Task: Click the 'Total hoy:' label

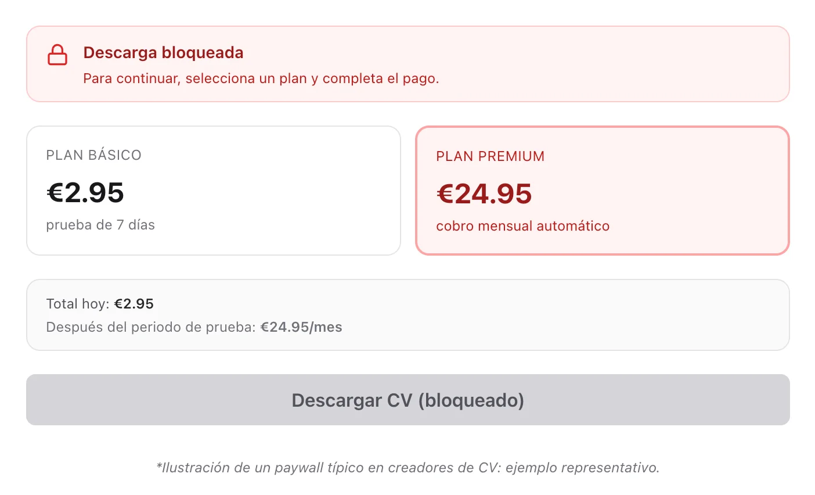Action: 78,304
